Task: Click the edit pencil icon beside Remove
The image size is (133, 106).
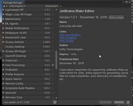Action: [x=128, y=102]
